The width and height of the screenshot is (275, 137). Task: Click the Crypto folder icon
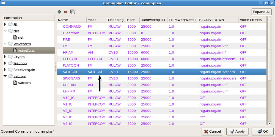click(10, 57)
